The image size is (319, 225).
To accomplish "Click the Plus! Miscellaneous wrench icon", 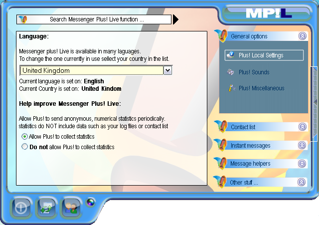I will pos(231,88).
